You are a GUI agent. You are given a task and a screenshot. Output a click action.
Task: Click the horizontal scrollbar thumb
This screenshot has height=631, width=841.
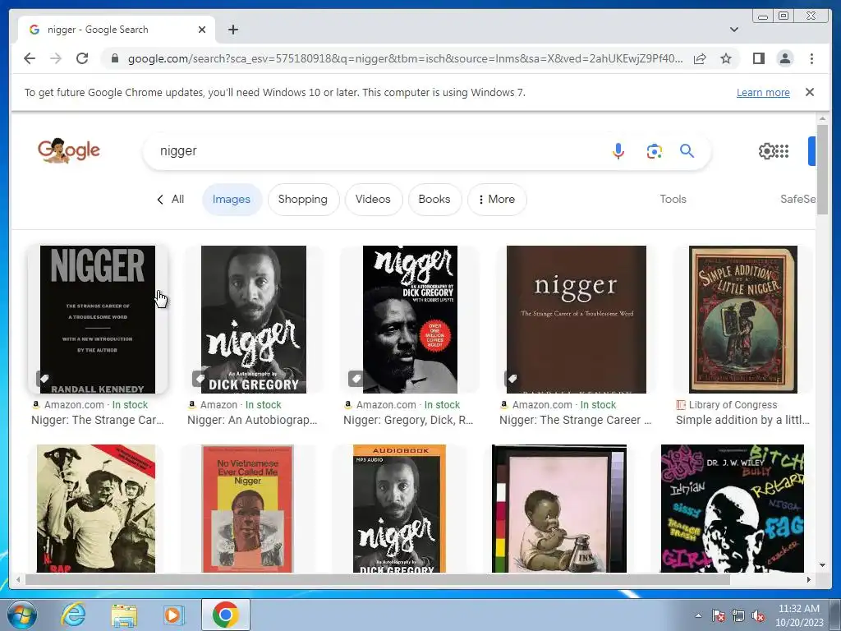click(x=378, y=579)
